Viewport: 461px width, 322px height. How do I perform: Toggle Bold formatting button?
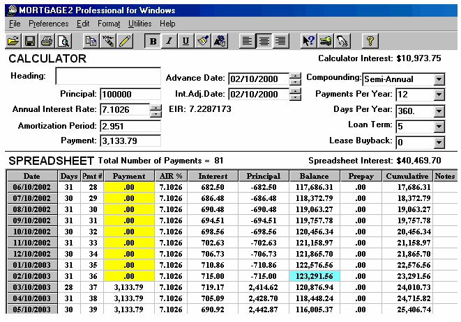153,41
